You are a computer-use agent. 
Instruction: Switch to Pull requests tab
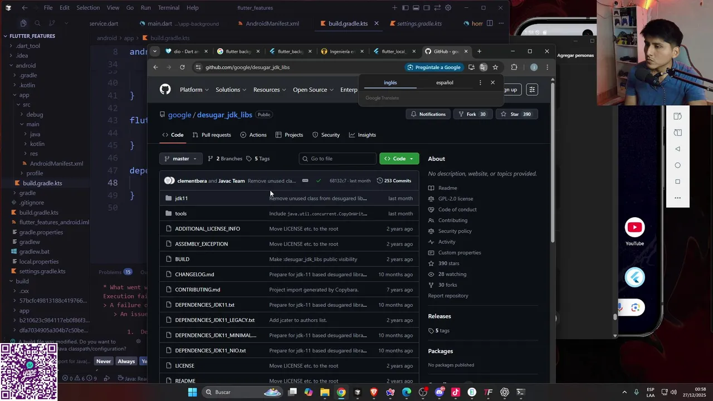212,135
